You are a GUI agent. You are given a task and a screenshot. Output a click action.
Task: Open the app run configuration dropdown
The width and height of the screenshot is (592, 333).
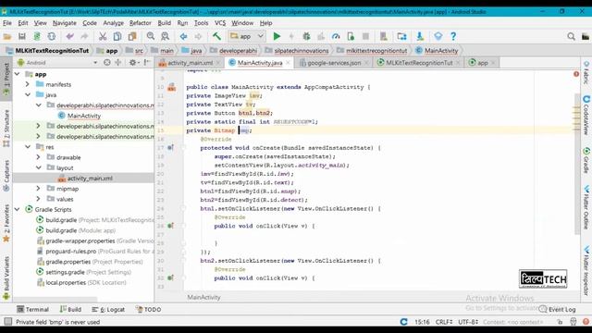click(x=247, y=37)
